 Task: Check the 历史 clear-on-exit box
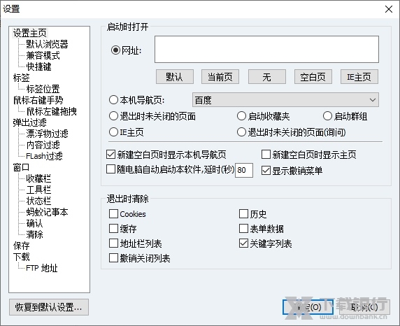click(243, 213)
